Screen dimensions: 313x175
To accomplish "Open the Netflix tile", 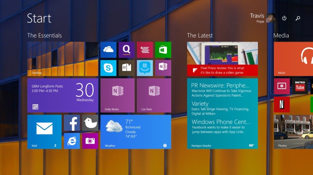I will [282, 105].
